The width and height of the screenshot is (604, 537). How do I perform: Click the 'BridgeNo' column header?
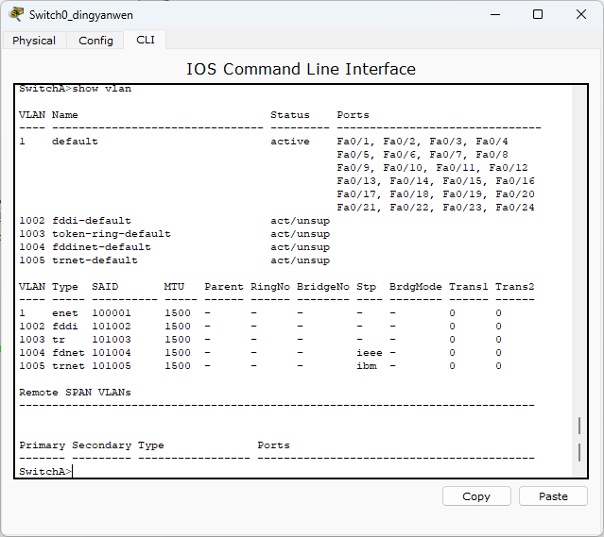click(x=323, y=287)
